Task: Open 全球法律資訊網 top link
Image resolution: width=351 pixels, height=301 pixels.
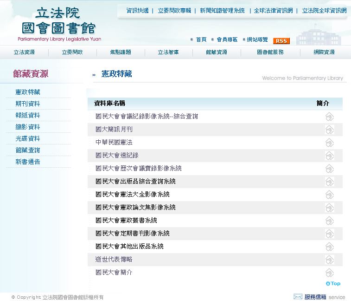Action: (273, 11)
